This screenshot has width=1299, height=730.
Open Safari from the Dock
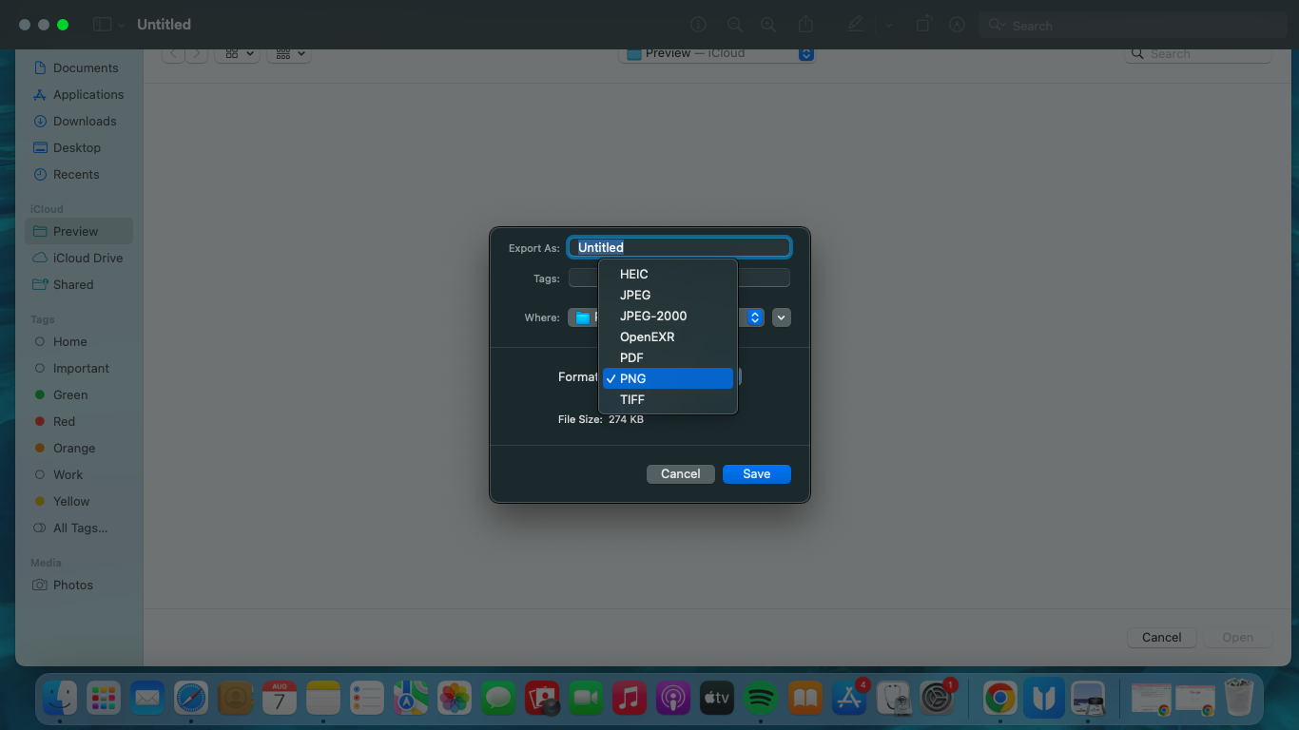pyautogui.click(x=191, y=699)
